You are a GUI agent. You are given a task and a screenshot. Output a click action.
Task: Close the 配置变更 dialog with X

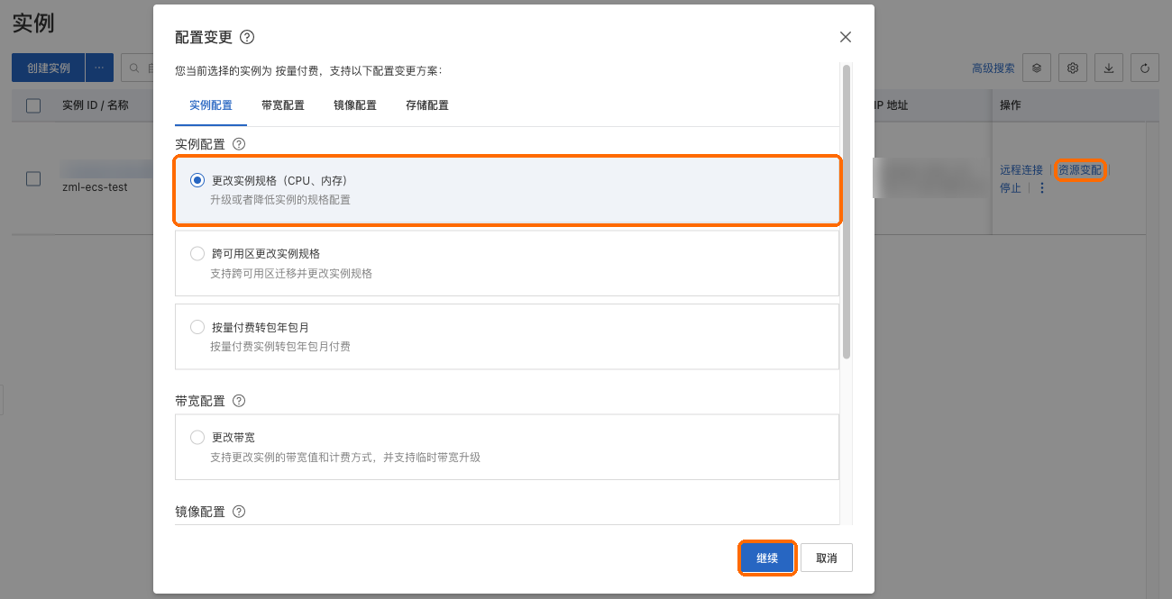click(845, 37)
